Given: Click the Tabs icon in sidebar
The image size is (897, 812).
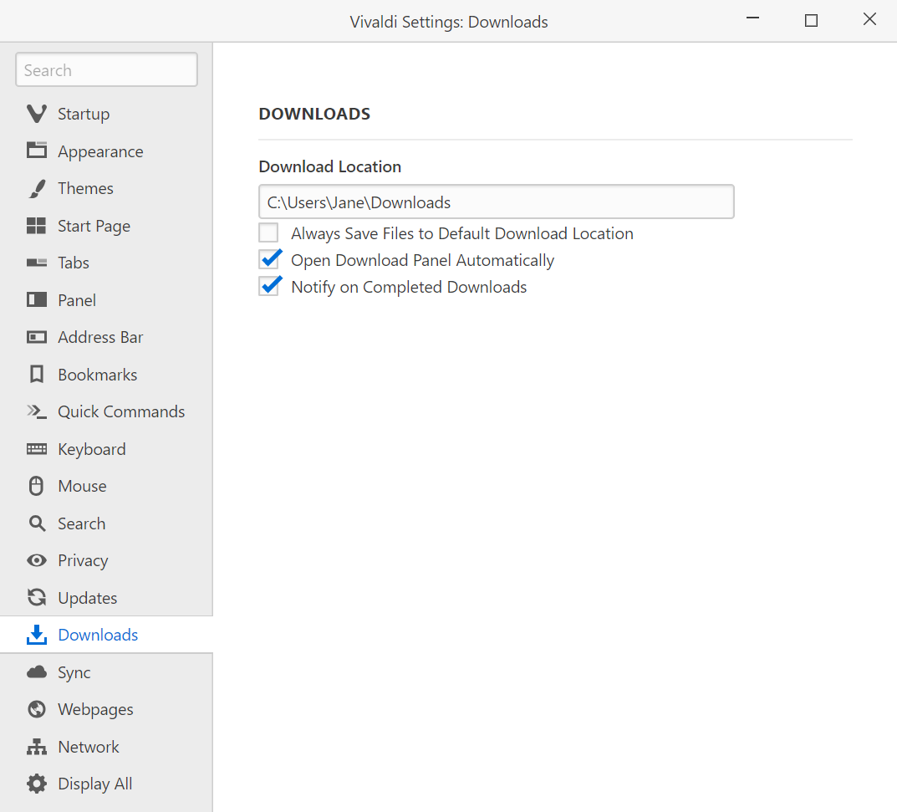Looking at the screenshot, I should coord(37,263).
